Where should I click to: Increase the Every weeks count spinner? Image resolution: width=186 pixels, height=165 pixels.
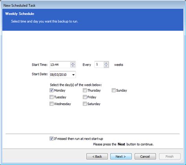click(106, 63)
